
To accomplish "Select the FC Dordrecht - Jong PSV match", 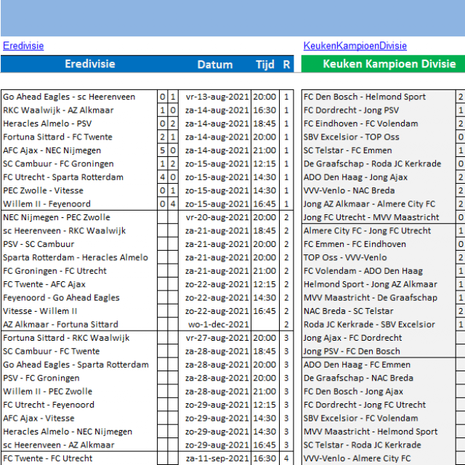I will (x=351, y=110).
